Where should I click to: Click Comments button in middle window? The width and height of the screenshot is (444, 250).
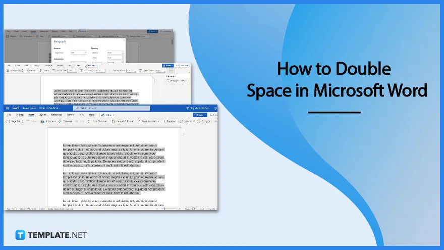point(182,66)
